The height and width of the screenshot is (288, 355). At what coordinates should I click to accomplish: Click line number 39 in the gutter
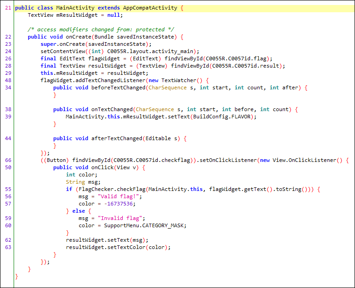click(x=8, y=117)
